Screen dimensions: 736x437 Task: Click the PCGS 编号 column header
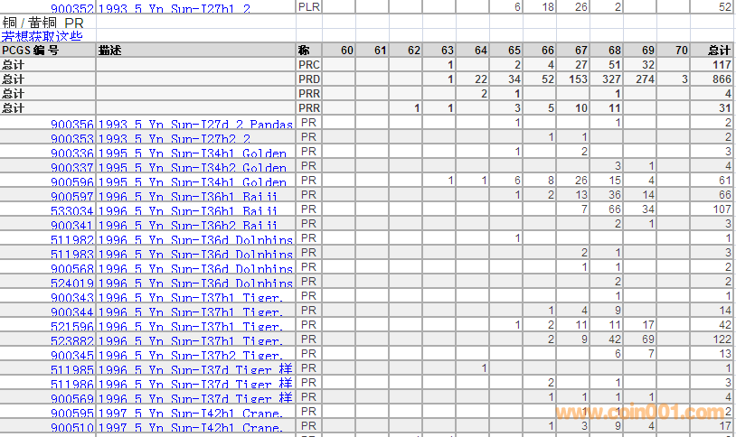pyautogui.click(x=31, y=51)
